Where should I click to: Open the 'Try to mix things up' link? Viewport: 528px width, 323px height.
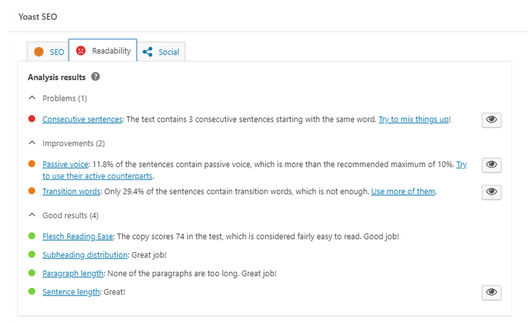click(x=413, y=119)
